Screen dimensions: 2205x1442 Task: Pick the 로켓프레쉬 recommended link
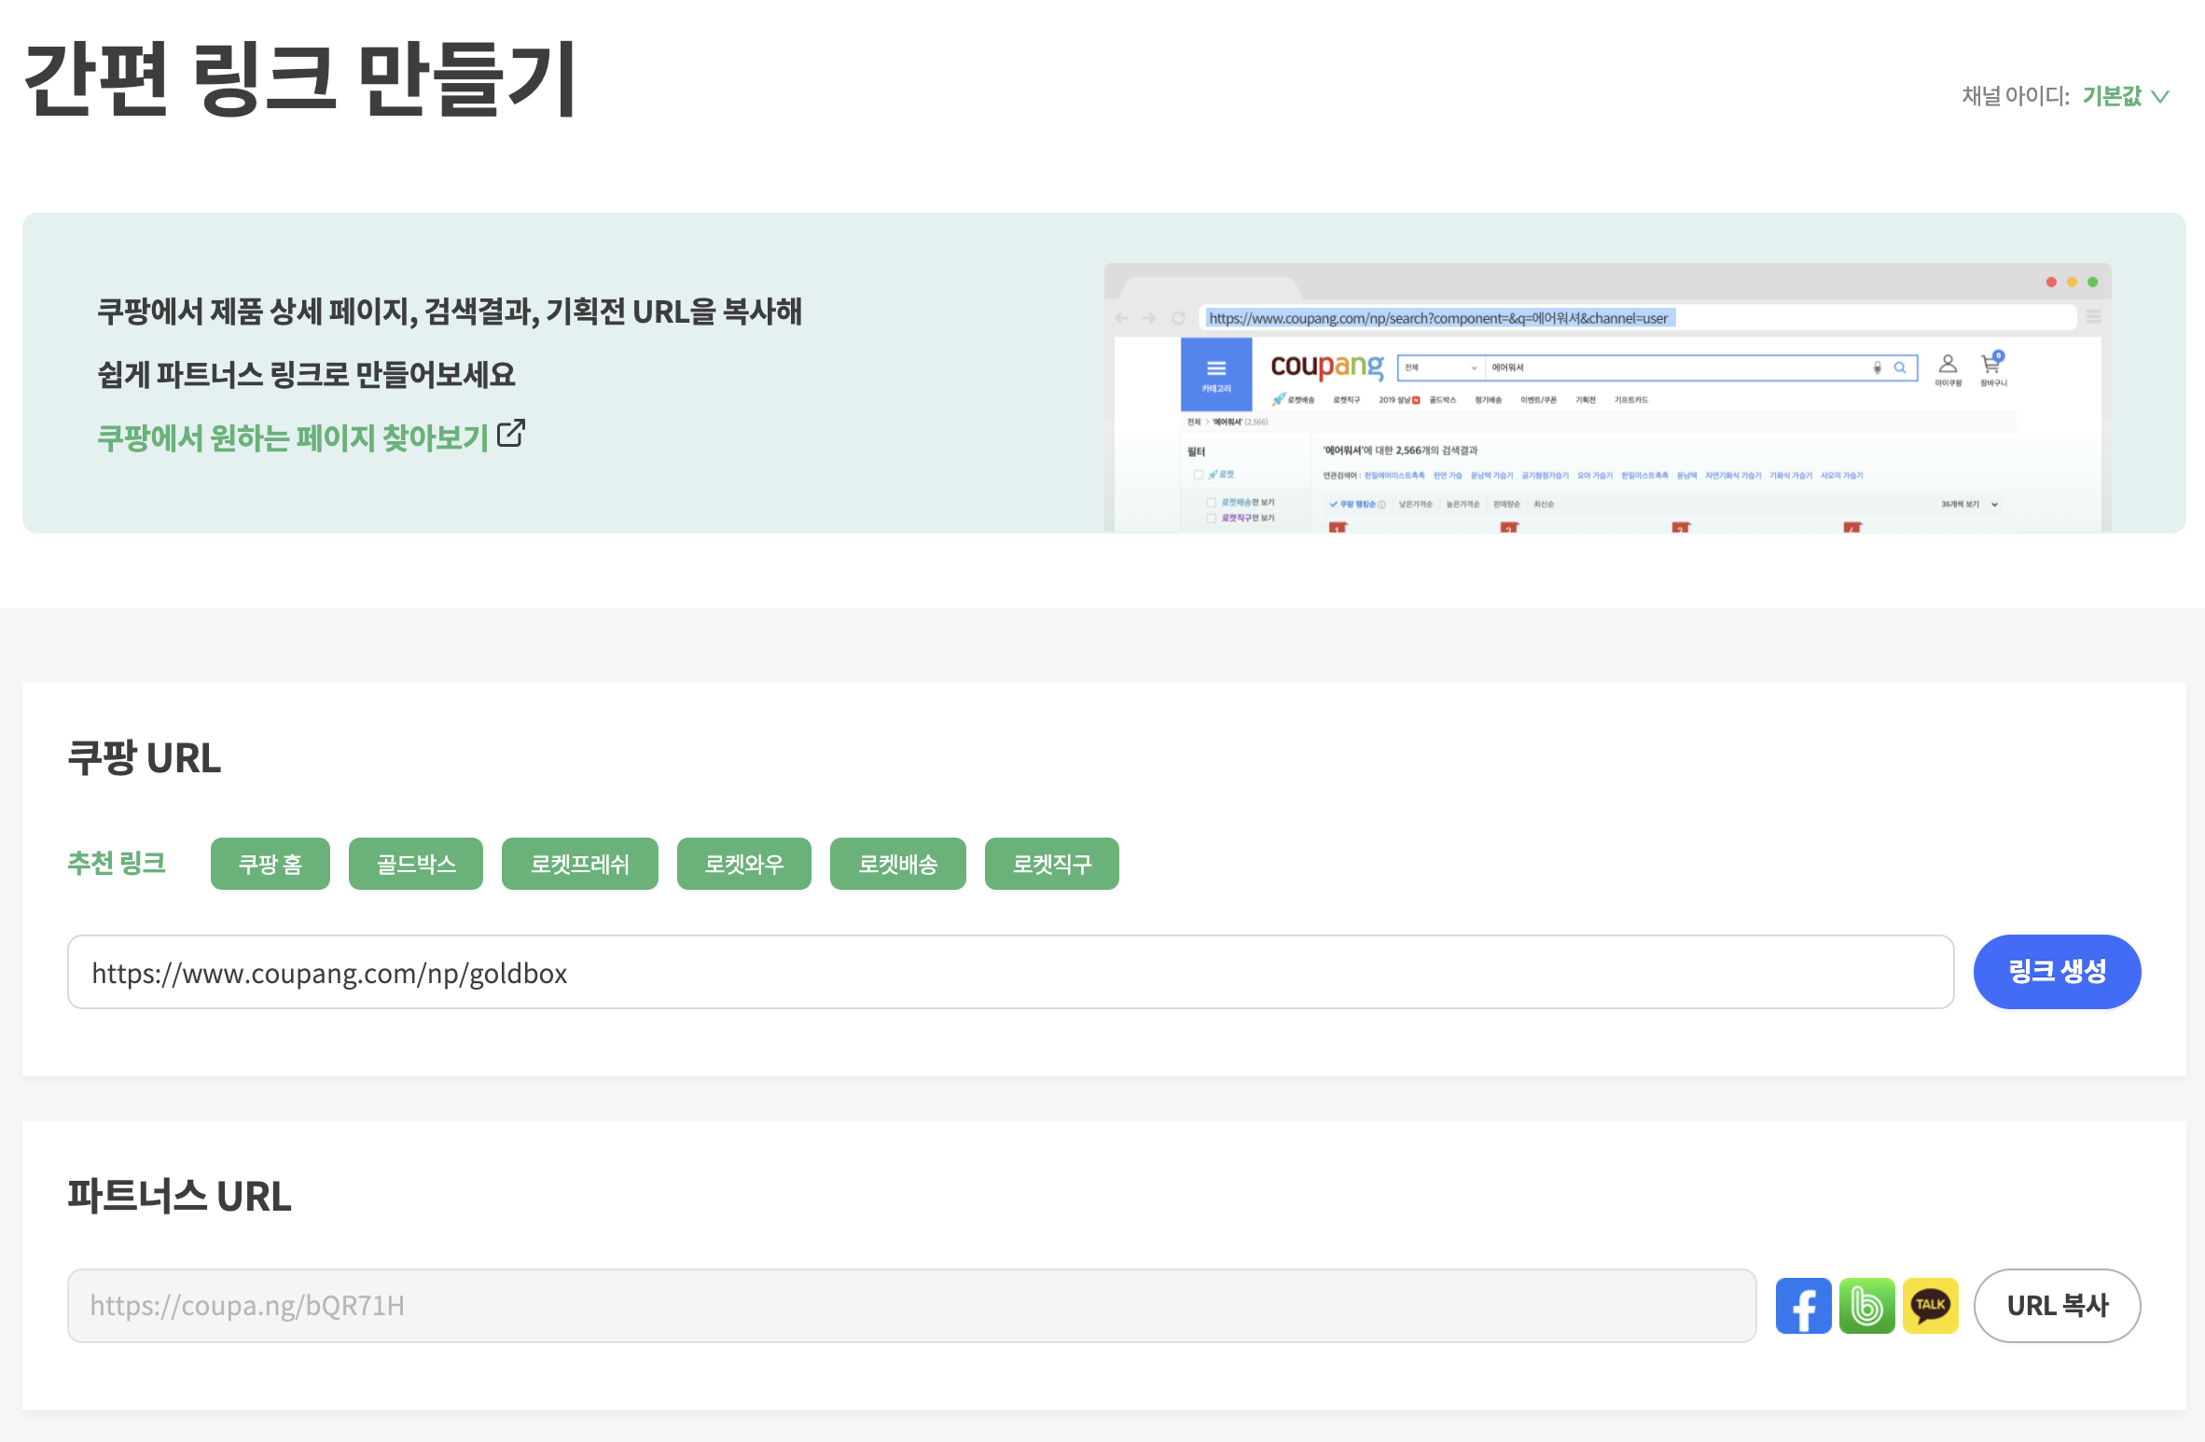(579, 864)
